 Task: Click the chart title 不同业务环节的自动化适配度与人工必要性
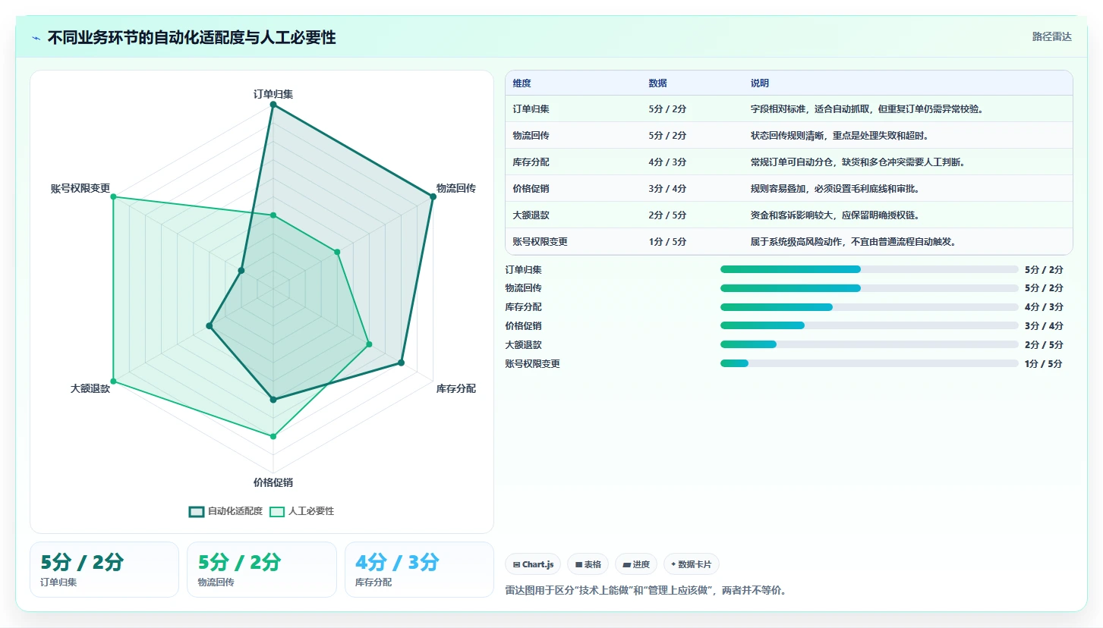click(x=191, y=38)
